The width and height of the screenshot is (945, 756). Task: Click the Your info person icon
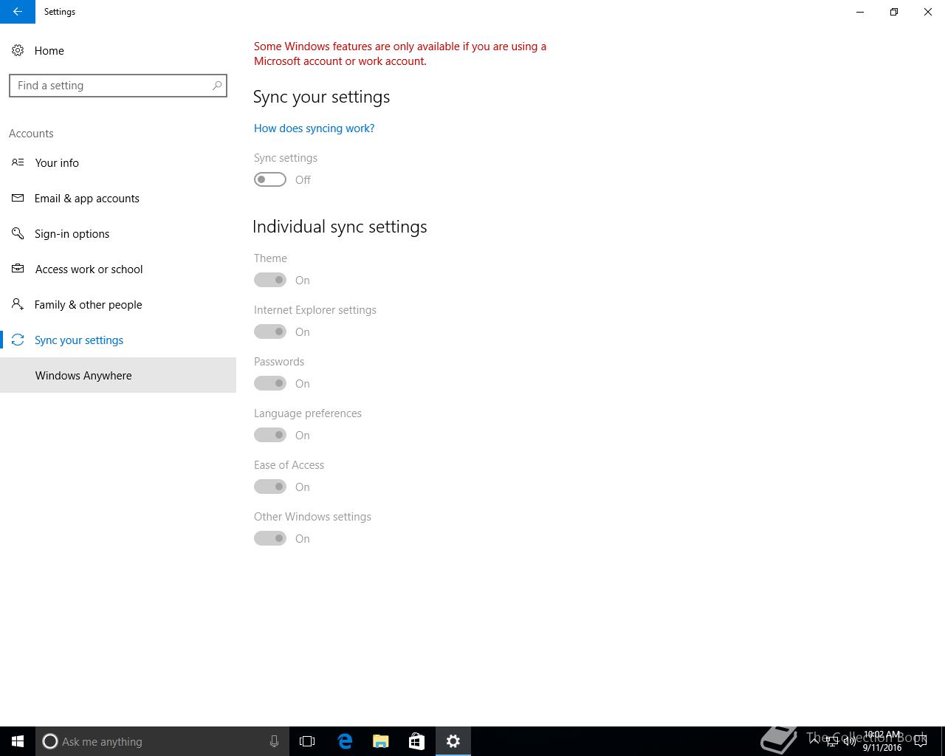[x=18, y=162]
